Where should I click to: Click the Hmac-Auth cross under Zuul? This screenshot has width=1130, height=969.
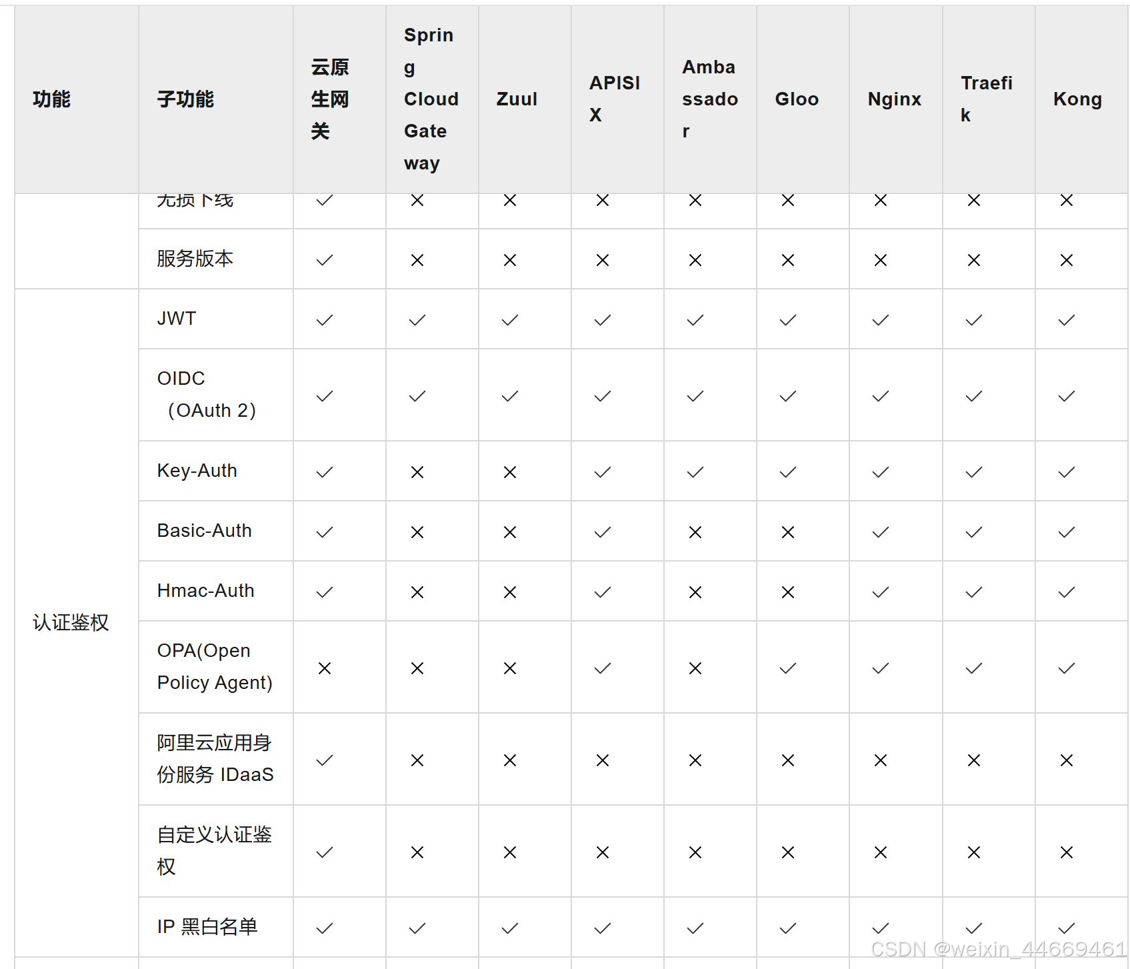click(510, 592)
